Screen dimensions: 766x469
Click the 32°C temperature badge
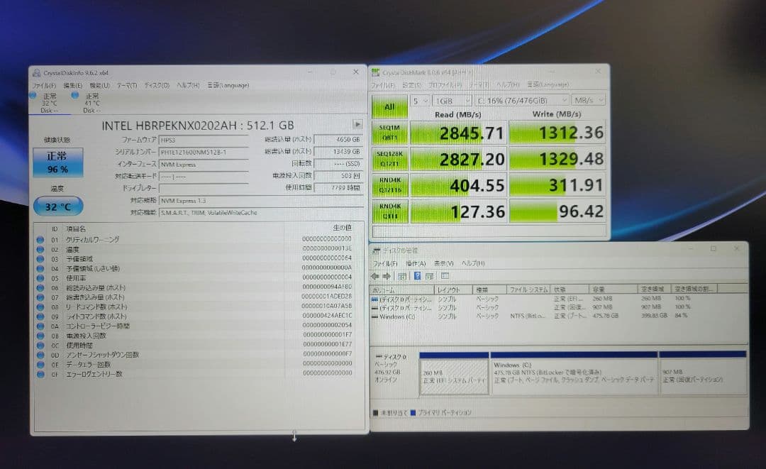tap(59, 206)
